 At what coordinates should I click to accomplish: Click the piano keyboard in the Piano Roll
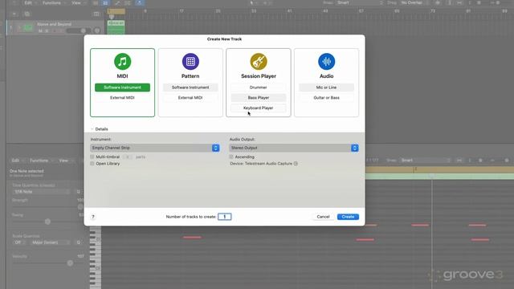(96, 258)
